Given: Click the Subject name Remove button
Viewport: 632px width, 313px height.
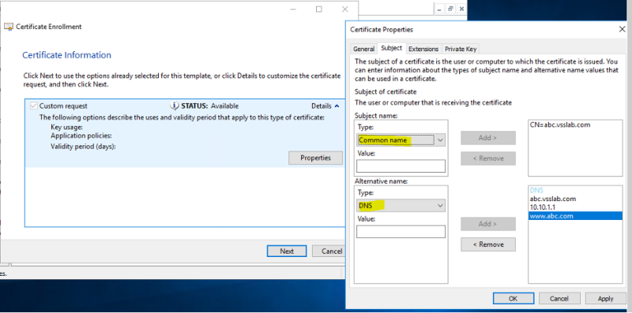Looking at the screenshot, I should 488,158.
